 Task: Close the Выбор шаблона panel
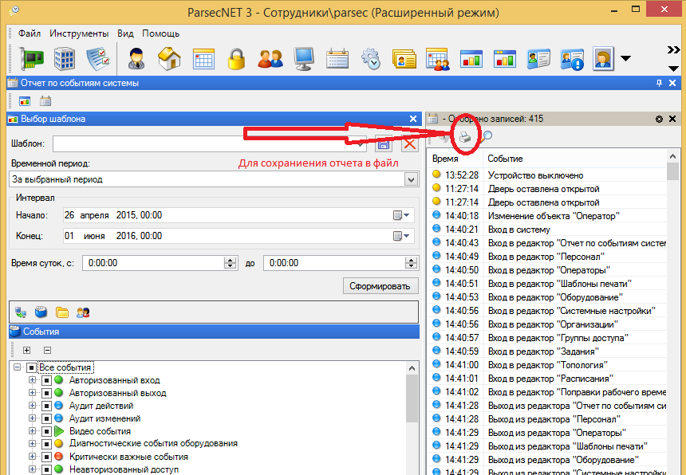coord(412,119)
